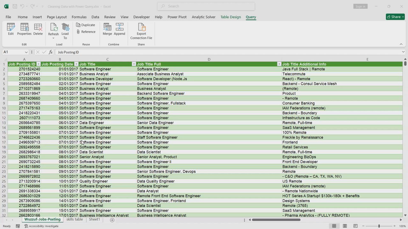The width and height of the screenshot is (408, 229).
Task: Open the Power Pivot tab
Action: tap(177, 17)
